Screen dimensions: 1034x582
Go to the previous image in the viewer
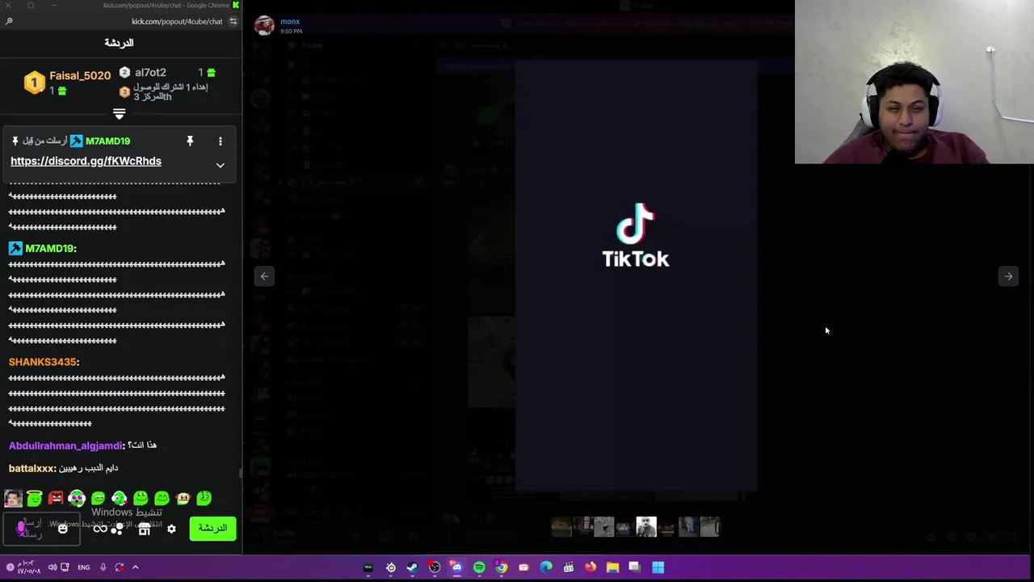[264, 276]
